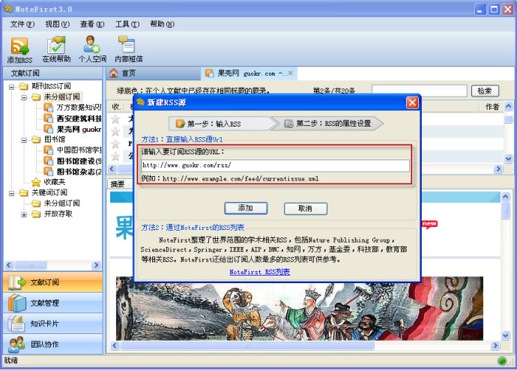The width and height of the screenshot is (517, 370).
Task: Collapse the 图书馆 tree node
Action: tap(24, 140)
